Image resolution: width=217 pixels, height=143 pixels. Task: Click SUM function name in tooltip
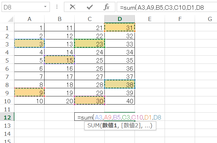(x=93, y=125)
